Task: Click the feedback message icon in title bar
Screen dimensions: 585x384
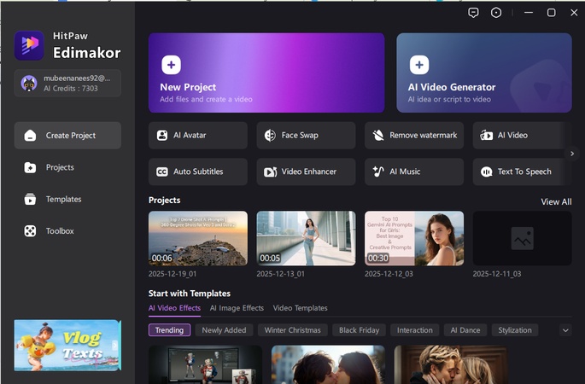Action: [x=473, y=13]
